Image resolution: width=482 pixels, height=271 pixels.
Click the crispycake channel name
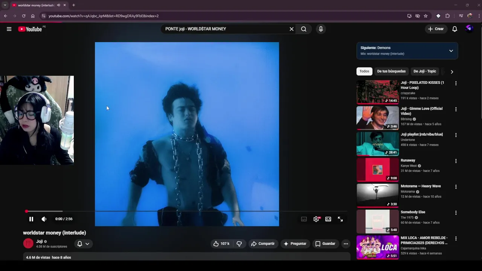coord(408,93)
